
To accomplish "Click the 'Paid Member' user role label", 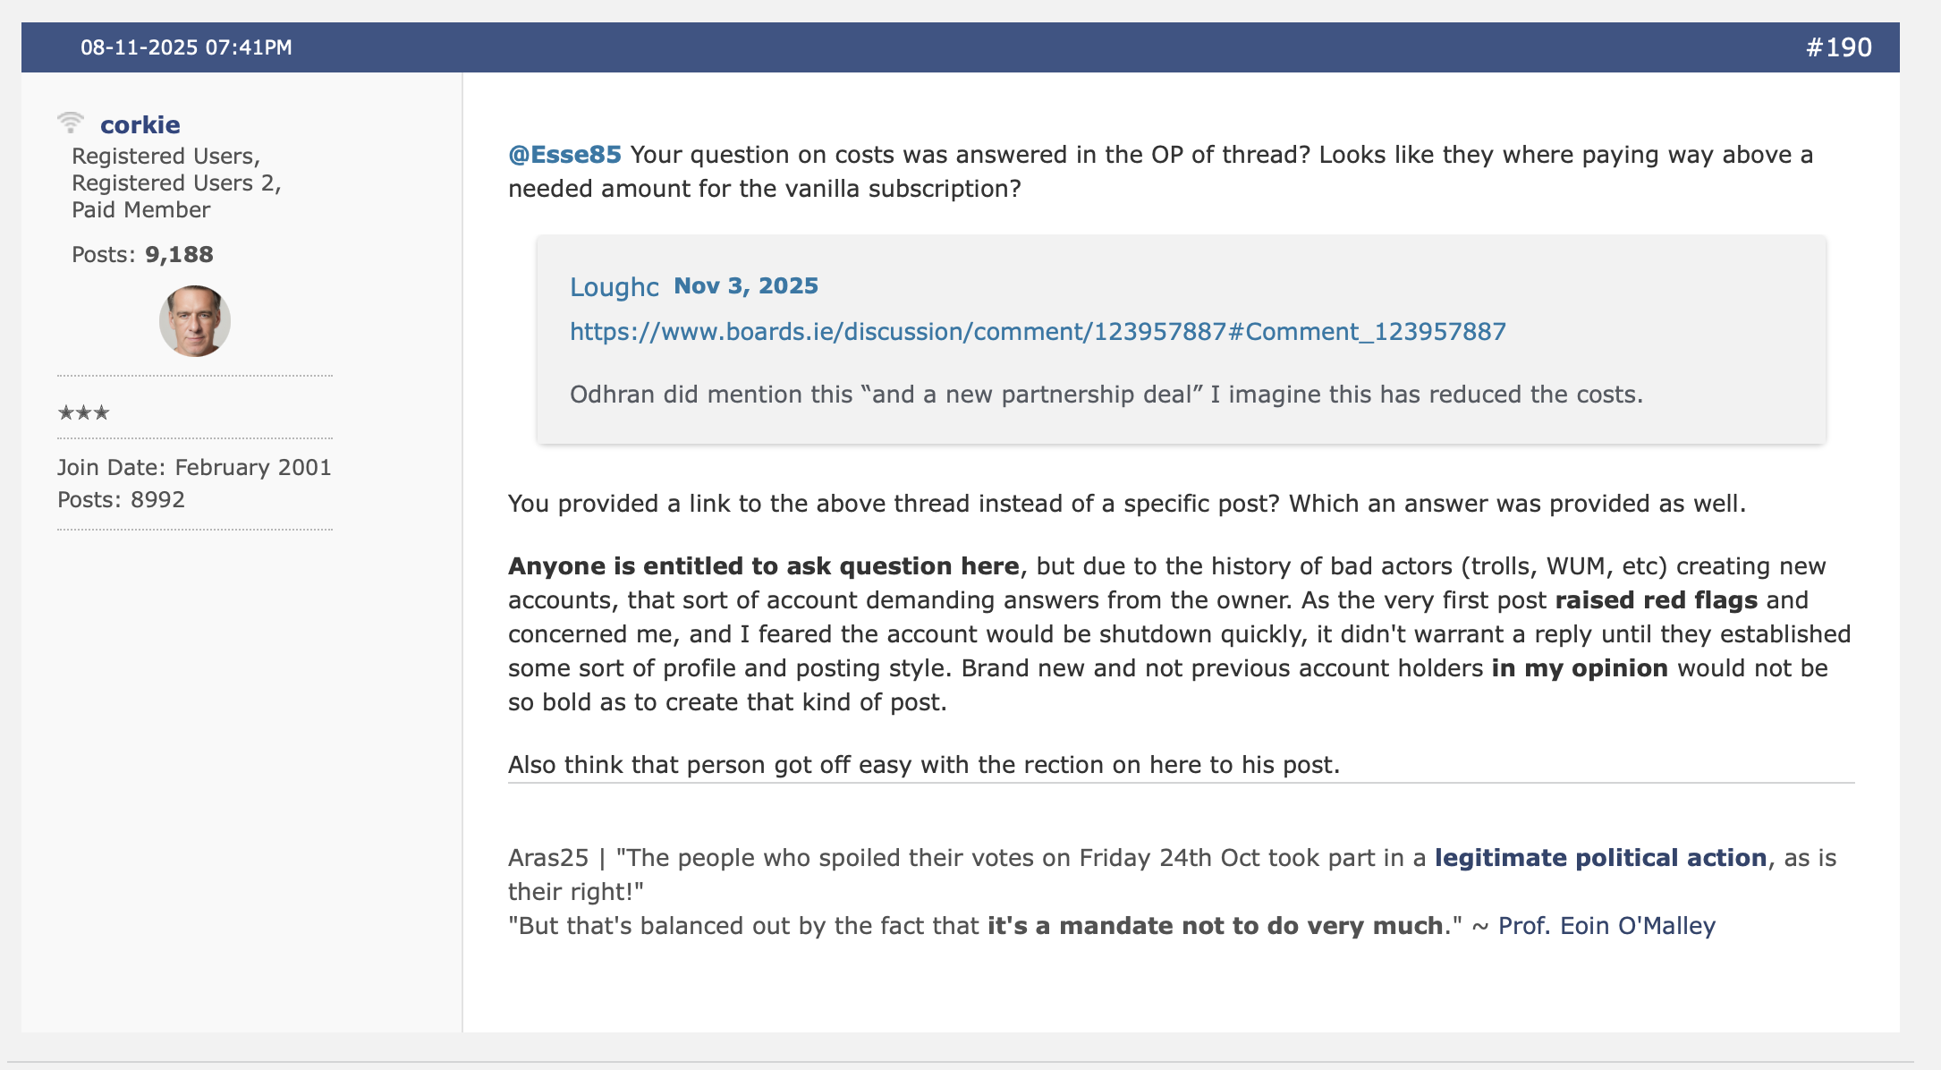I will click(x=141, y=210).
